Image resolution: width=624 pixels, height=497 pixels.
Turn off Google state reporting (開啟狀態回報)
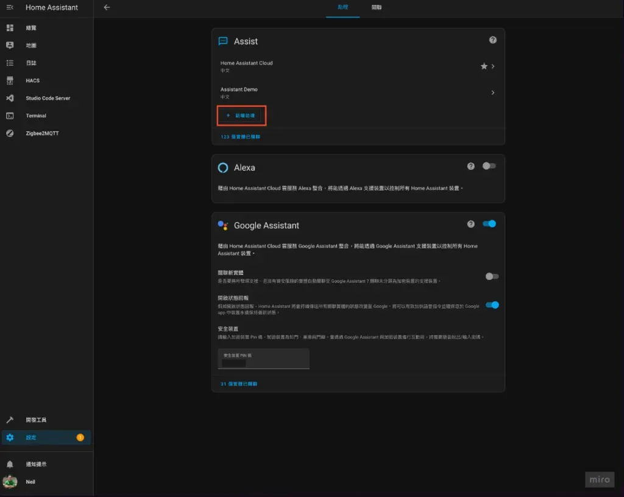[492, 305]
